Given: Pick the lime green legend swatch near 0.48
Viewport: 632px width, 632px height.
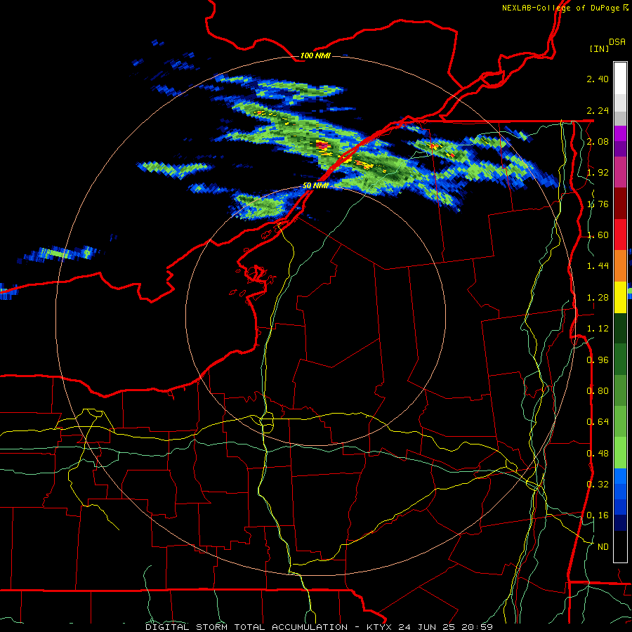Looking at the screenshot, I should [620, 453].
